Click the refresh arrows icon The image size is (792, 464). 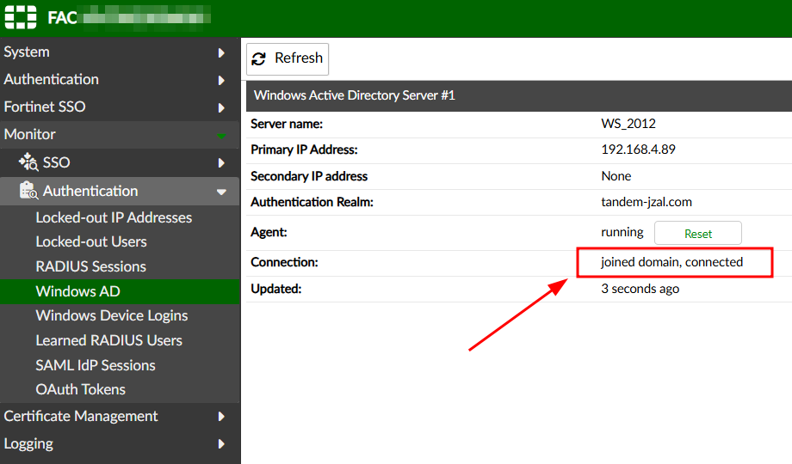tap(259, 59)
